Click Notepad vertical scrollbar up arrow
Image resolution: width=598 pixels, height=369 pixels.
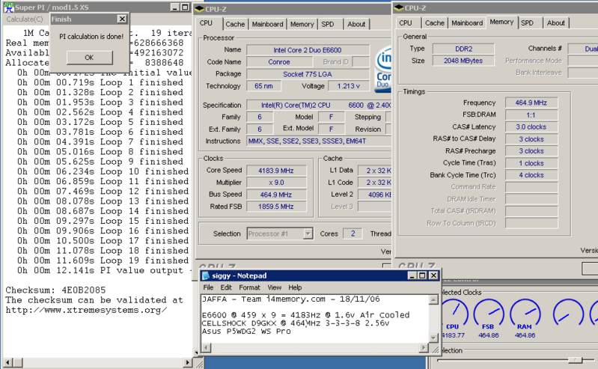coord(433,300)
